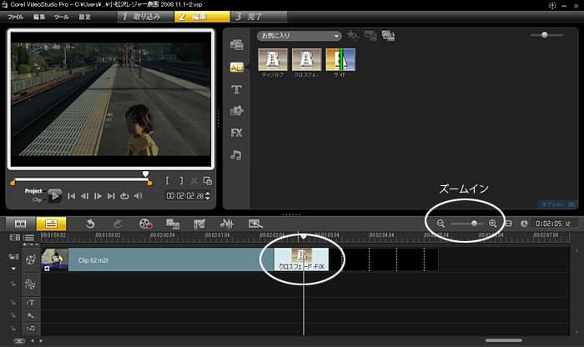Select Project playback mode
The image size is (584, 347).
33,191
